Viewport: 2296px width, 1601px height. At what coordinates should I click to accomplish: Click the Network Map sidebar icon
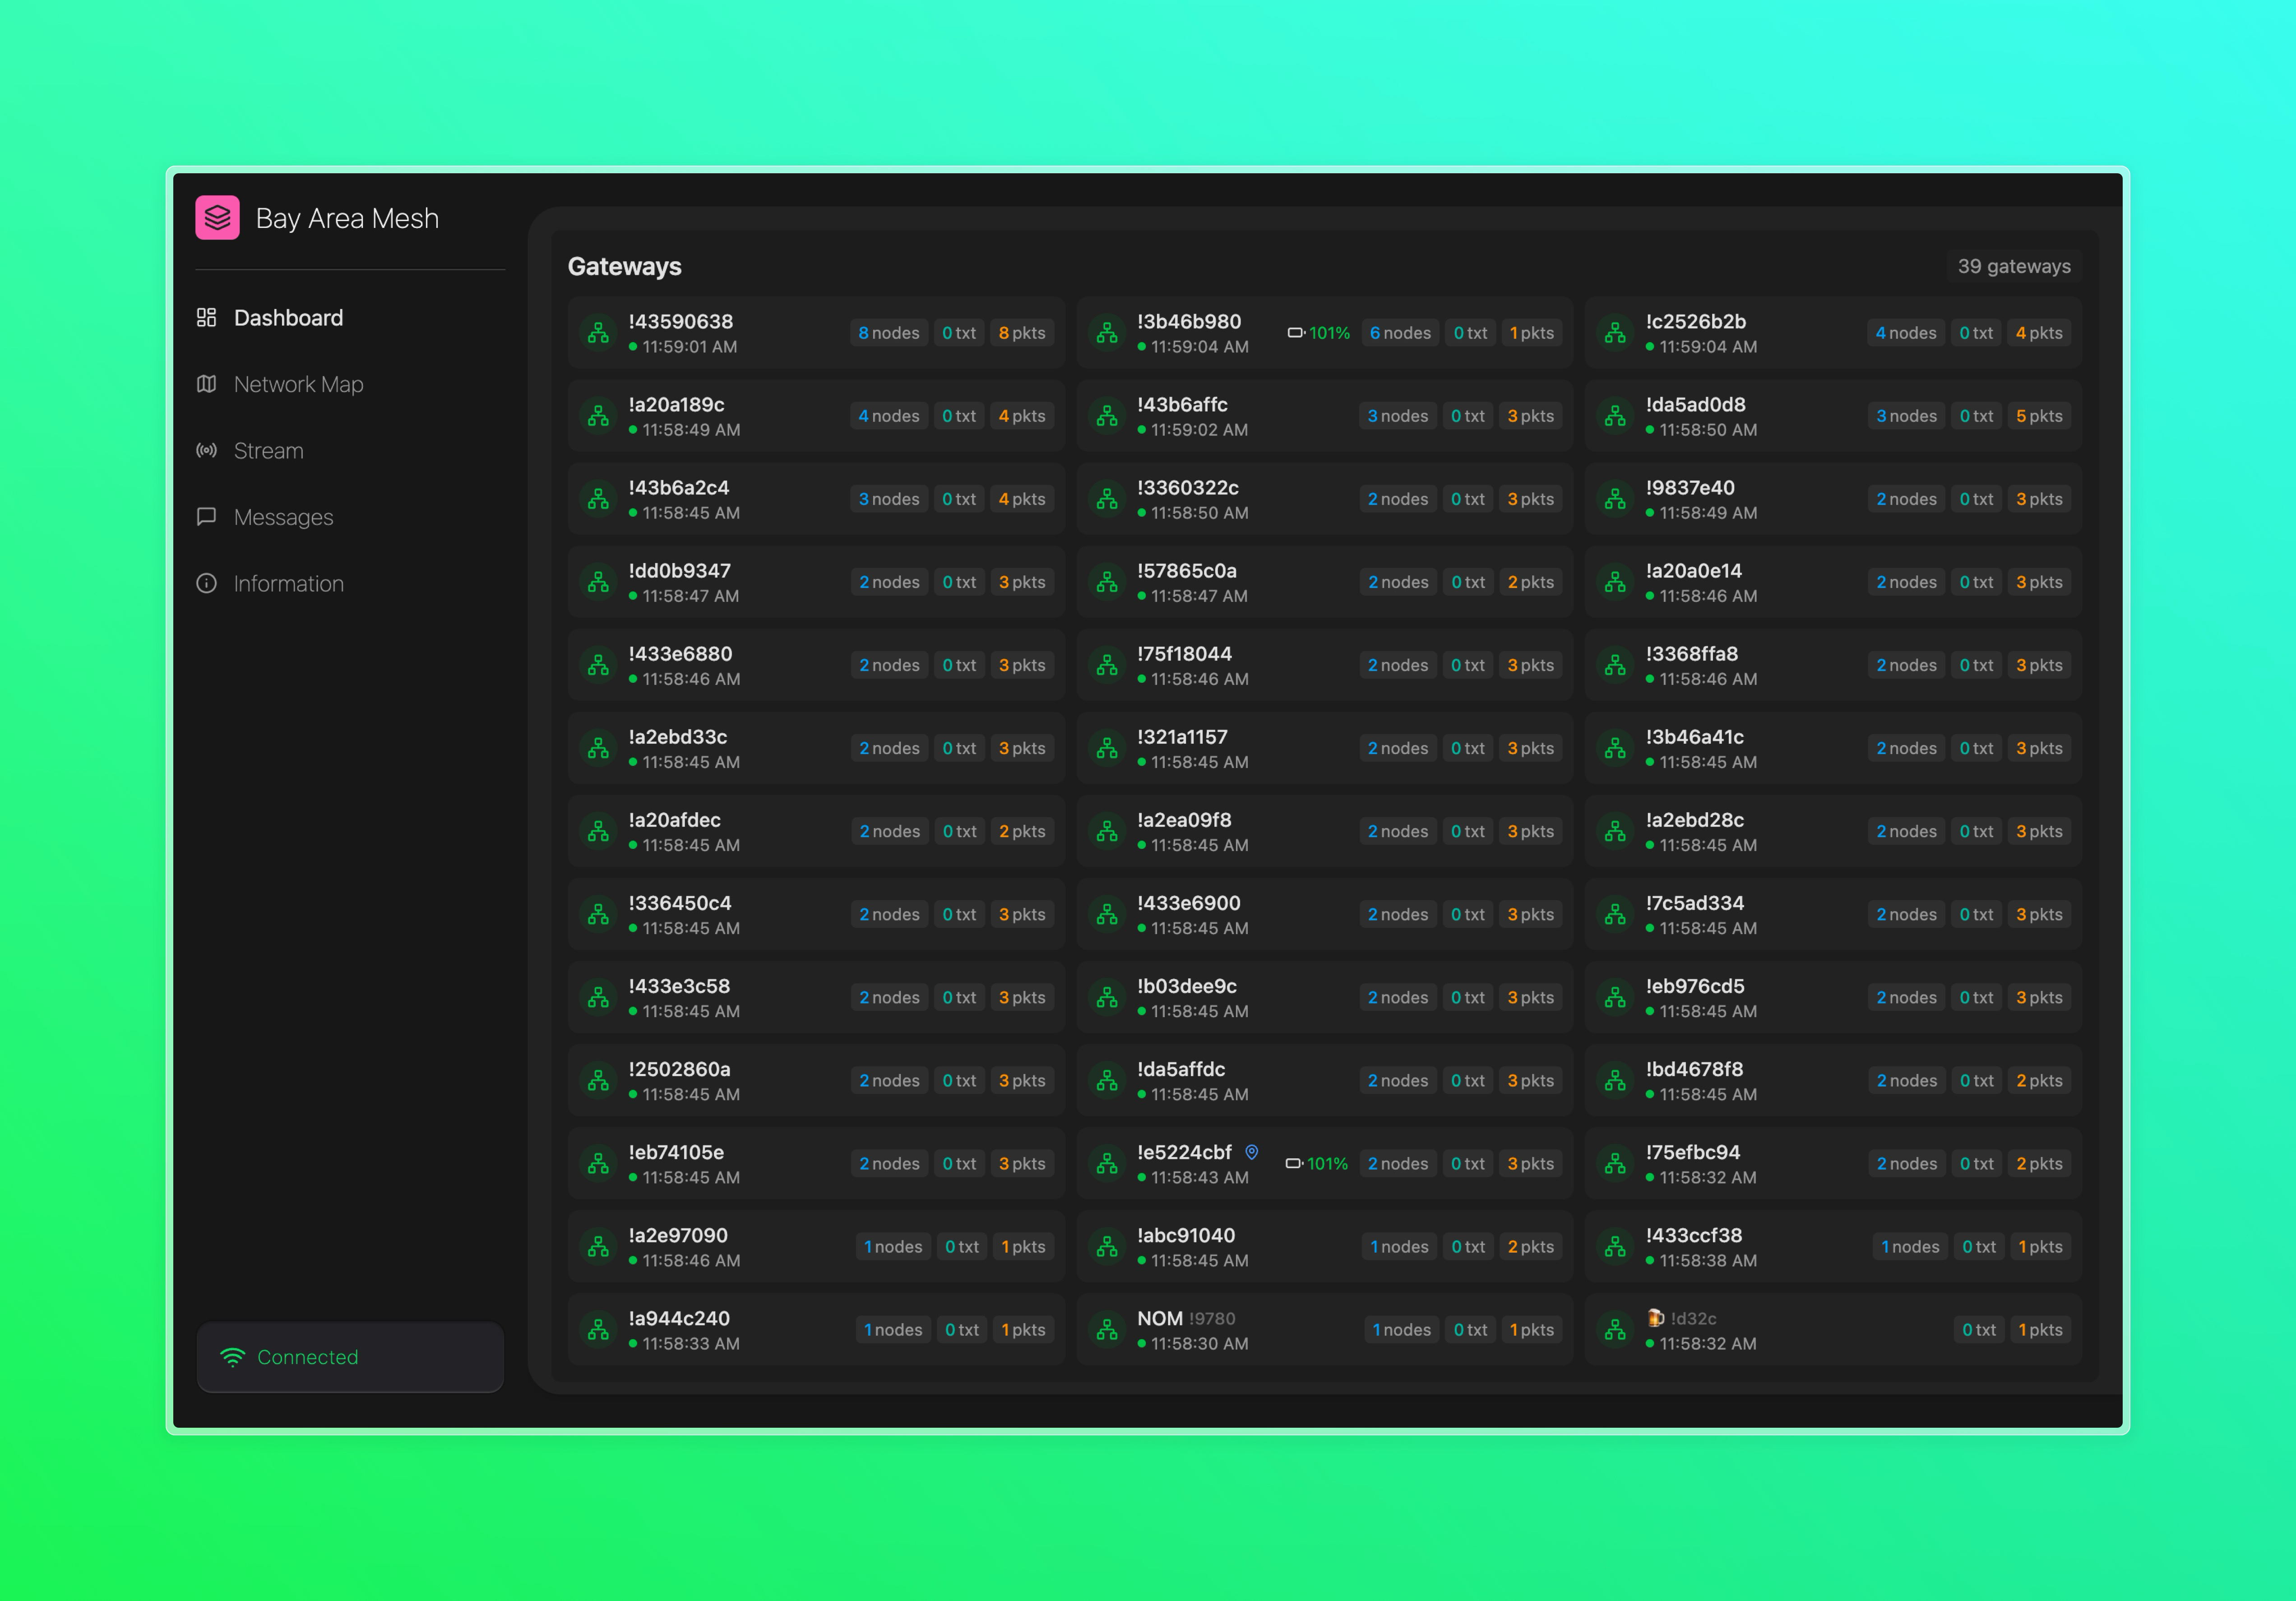[207, 384]
